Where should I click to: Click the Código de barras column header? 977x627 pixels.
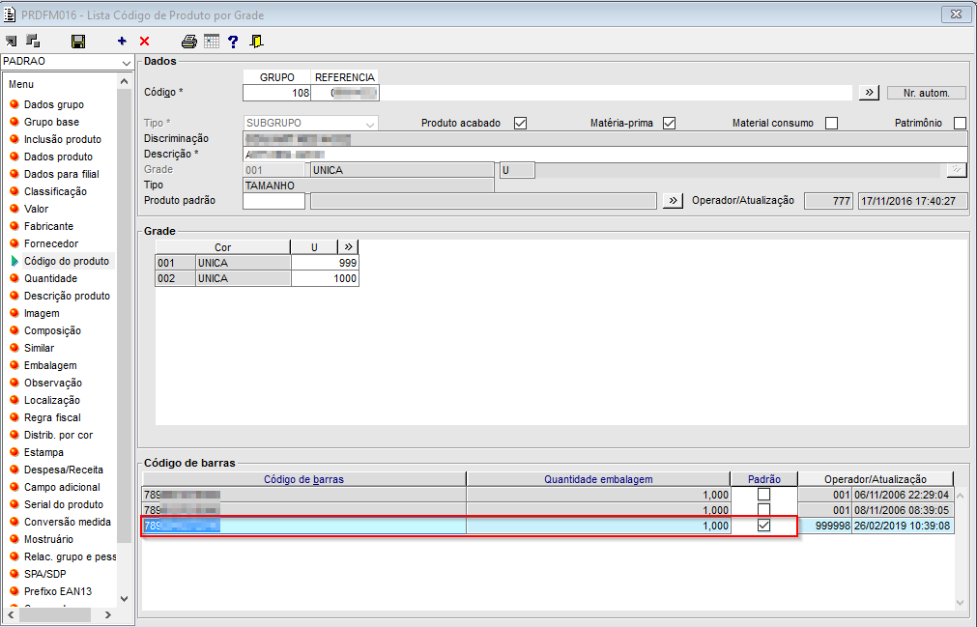(304, 479)
